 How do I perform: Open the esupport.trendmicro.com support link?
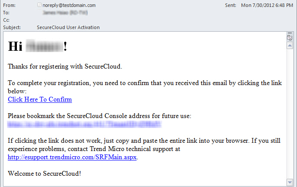(x=72, y=157)
